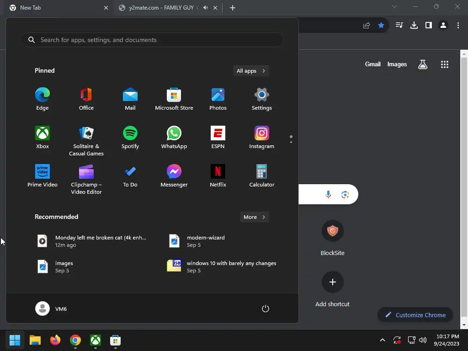
Task: Switch to the y2mate.com tab
Action: point(161,8)
